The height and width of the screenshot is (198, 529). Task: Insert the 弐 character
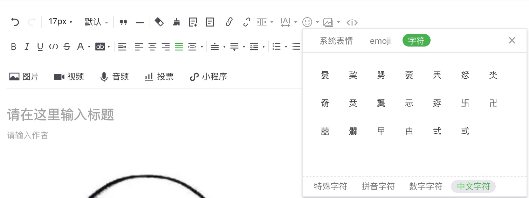click(437, 131)
